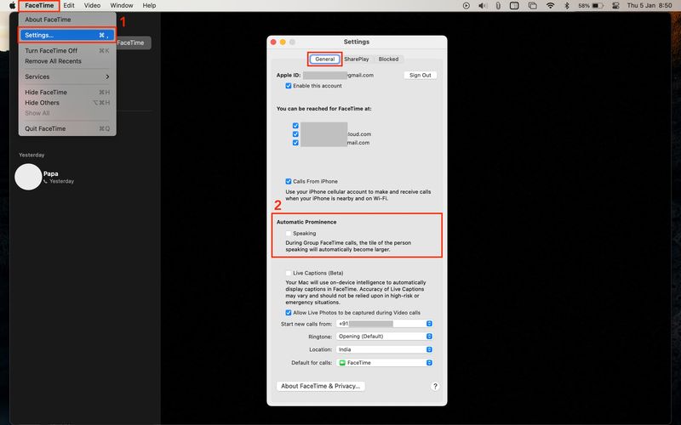Open the Video menu
The height and width of the screenshot is (425, 681).
[92, 6]
